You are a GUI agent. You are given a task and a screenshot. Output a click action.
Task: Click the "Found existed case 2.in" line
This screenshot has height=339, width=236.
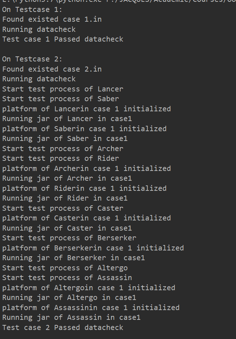[52, 69]
